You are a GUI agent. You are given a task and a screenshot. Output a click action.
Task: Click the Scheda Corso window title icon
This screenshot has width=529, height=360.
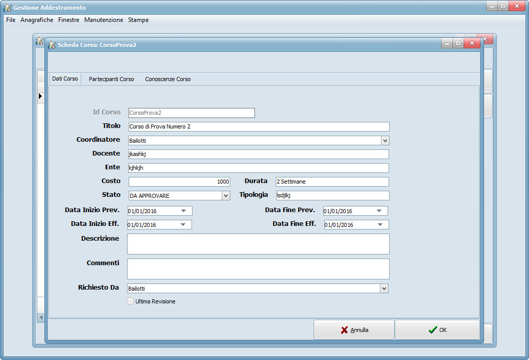[x=52, y=45]
